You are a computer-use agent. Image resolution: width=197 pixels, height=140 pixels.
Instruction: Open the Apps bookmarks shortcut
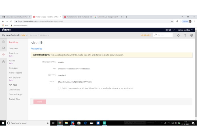(5, 26)
